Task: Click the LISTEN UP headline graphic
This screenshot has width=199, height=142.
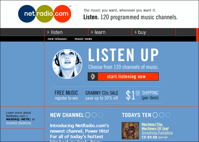Action: tap(123, 55)
